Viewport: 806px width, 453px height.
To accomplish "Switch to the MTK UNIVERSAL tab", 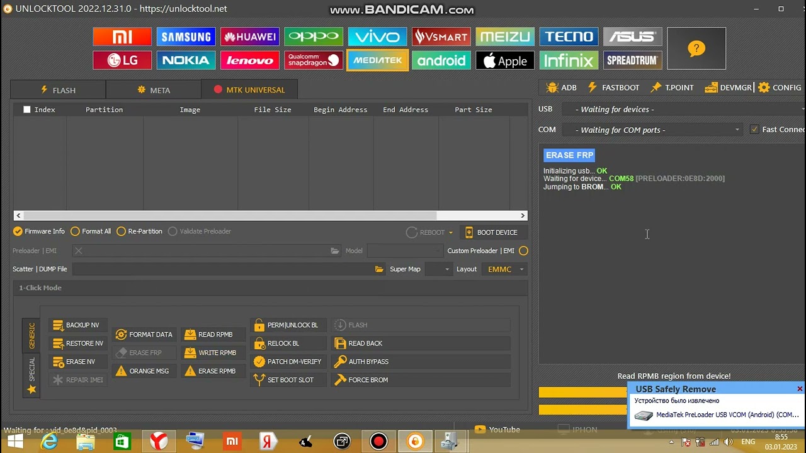I will [x=249, y=90].
